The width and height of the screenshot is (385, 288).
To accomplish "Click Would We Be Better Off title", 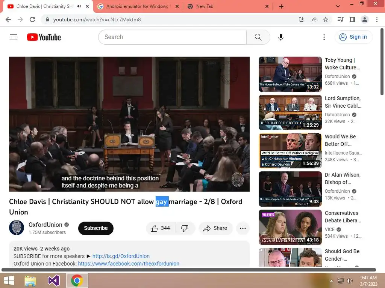I will (x=340, y=140).
